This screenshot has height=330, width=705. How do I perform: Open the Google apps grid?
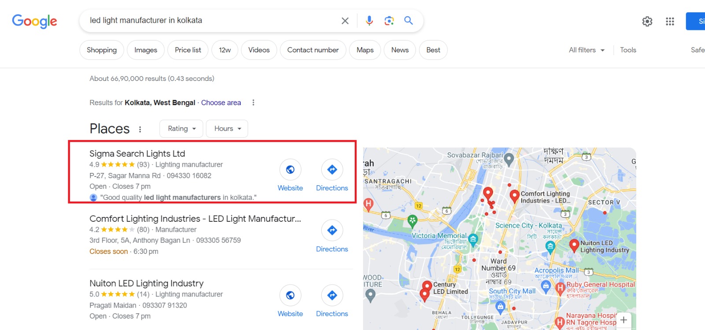coord(670,22)
